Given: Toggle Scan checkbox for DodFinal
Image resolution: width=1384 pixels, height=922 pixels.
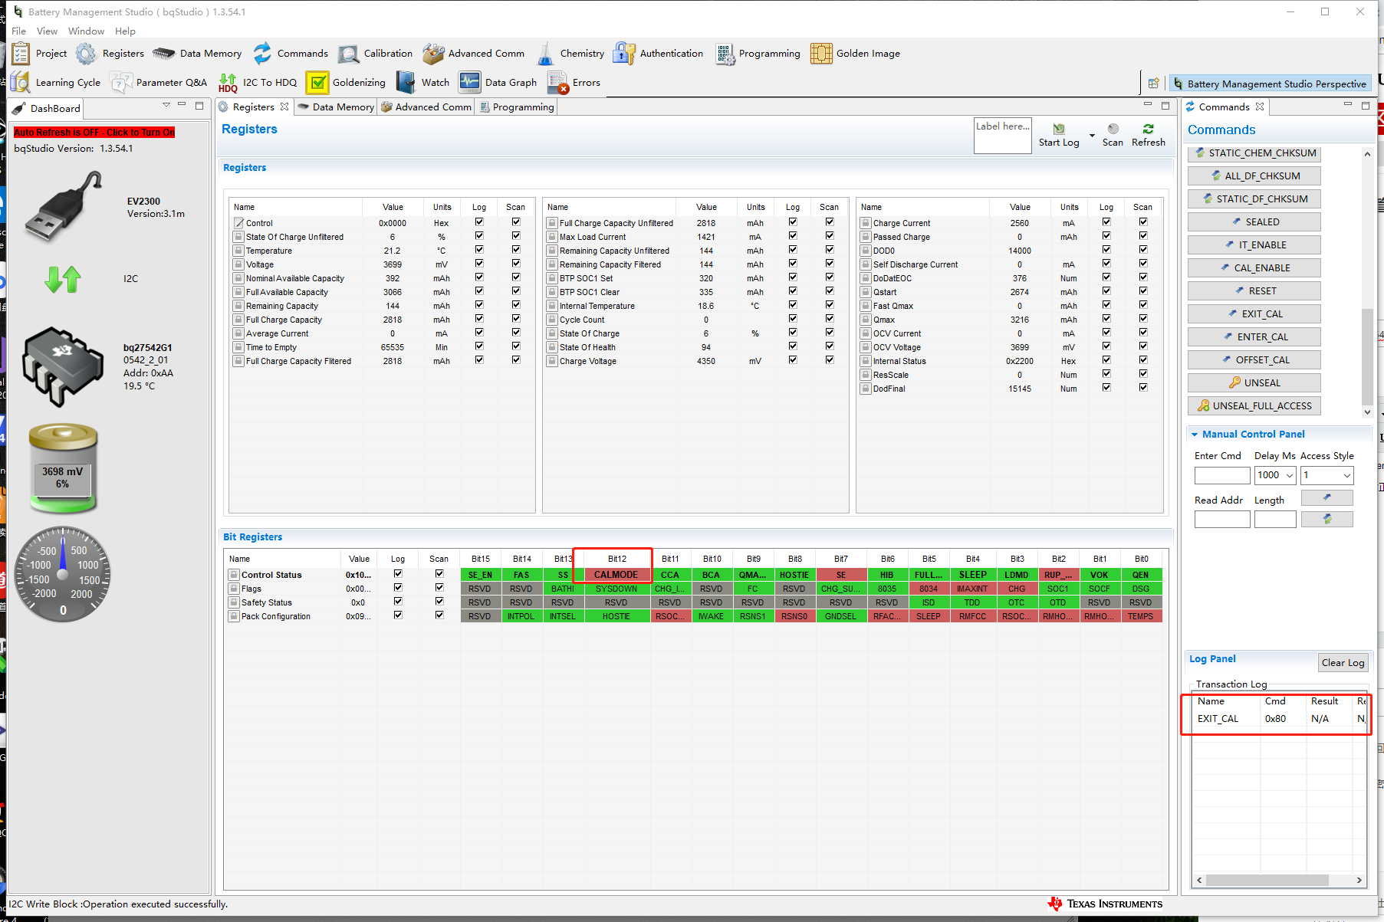Looking at the screenshot, I should click(1143, 388).
